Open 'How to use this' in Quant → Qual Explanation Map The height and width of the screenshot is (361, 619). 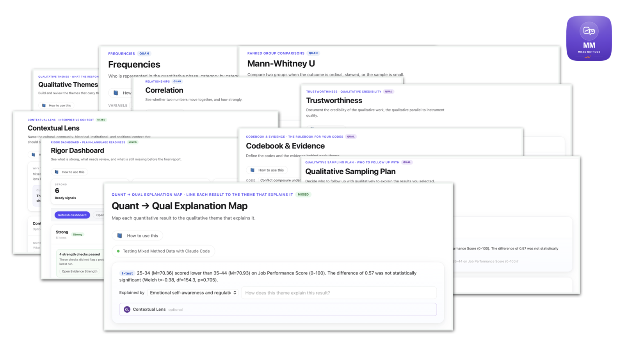click(x=137, y=235)
